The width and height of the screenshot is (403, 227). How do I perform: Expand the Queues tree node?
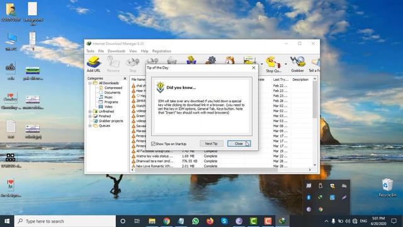pos(90,125)
